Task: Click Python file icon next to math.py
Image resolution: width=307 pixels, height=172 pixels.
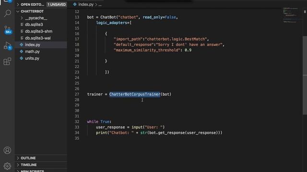Action: point(22,52)
